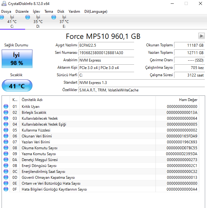Select raw value 0000000D2395DA
The image size is (207, 208).
(182, 154)
